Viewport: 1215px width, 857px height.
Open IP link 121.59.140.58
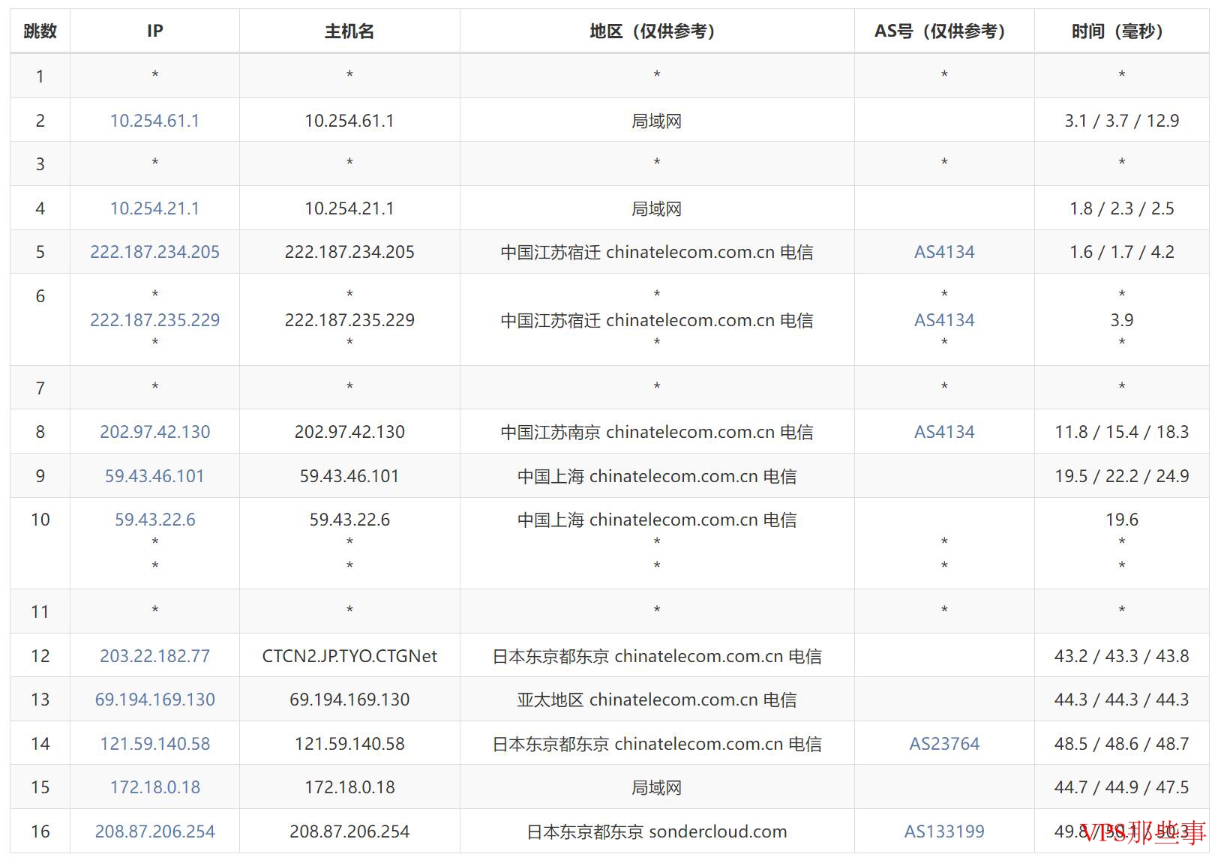(154, 744)
